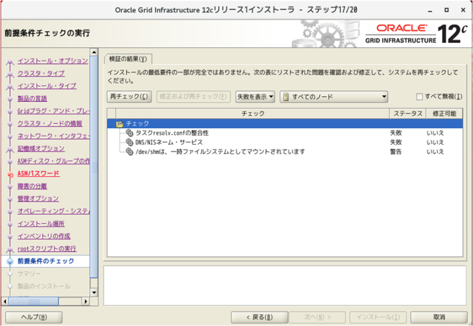Select the /dev/shm mount check row
This screenshot has height=326, width=473.
220,152
